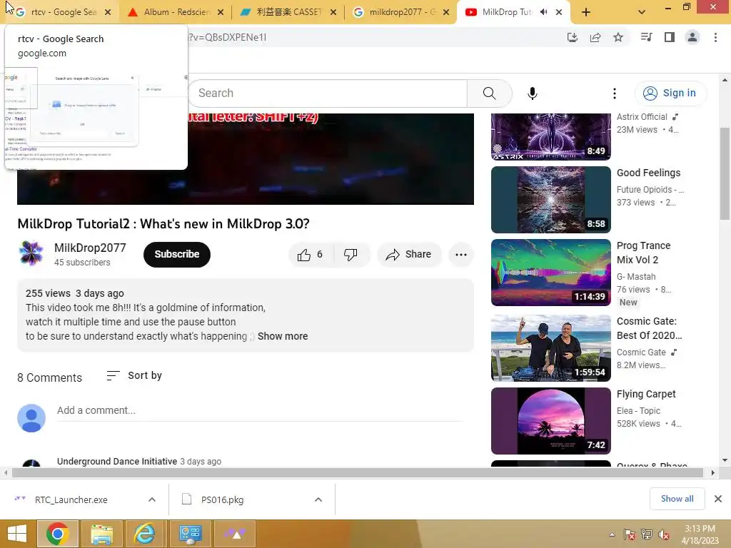The image size is (731, 548).
Task: Toggle the browser side panel
Action: pos(670,37)
